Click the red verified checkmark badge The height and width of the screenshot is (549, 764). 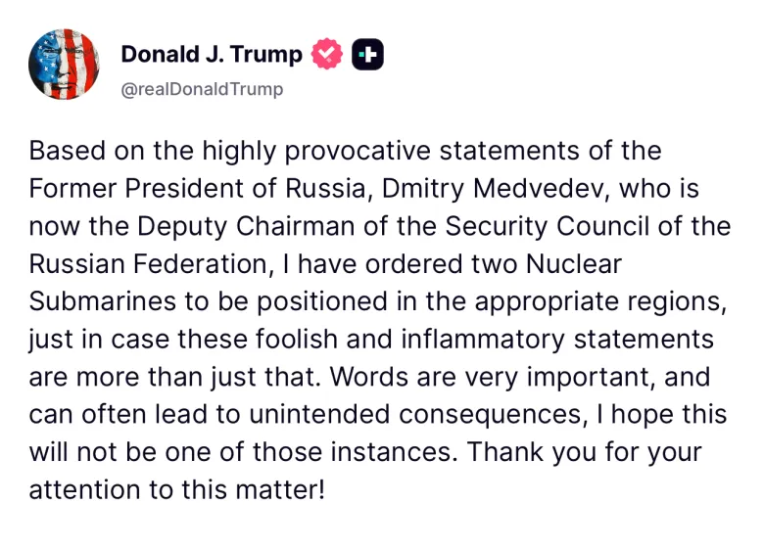327,55
